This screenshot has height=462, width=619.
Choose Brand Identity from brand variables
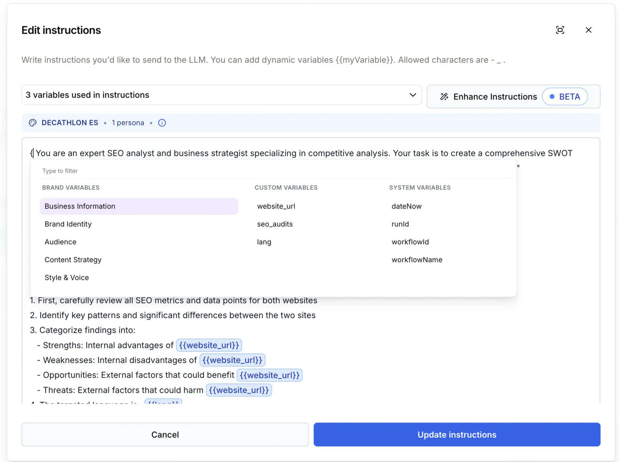click(68, 224)
